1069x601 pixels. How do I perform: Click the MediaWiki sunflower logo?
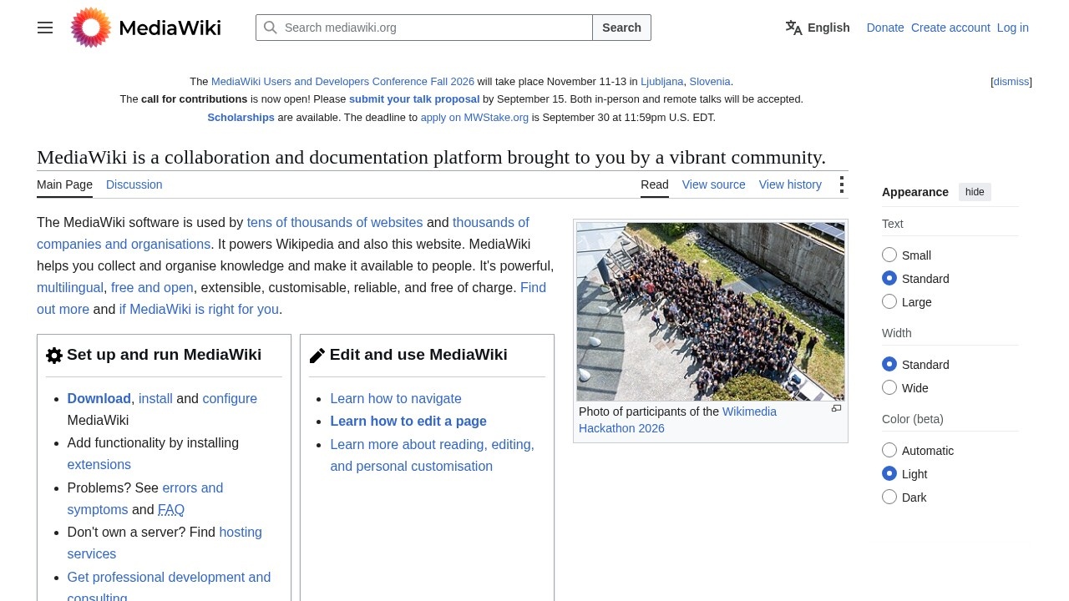point(91,28)
